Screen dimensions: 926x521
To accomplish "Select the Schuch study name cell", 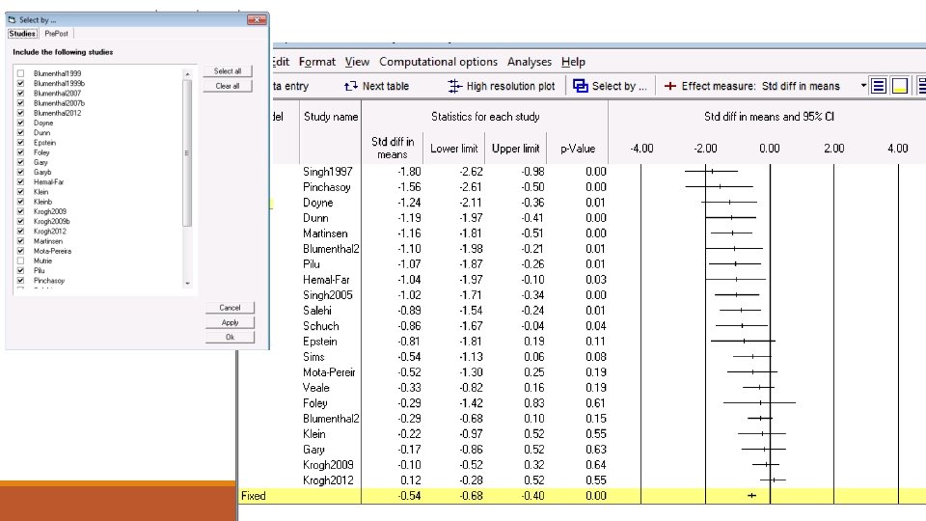I will pyautogui.click(x=320, y=325).
